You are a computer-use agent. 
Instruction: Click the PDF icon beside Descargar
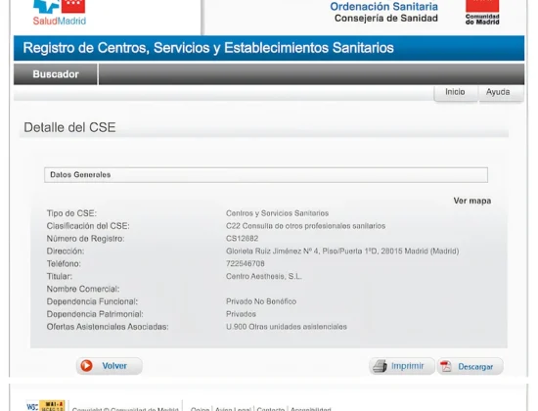point(446,366)
